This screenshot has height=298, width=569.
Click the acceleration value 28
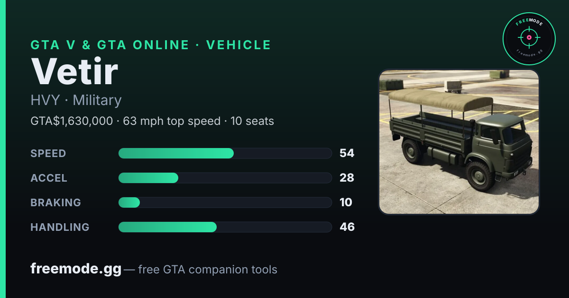pyautogui.click(x=347, y=178)
